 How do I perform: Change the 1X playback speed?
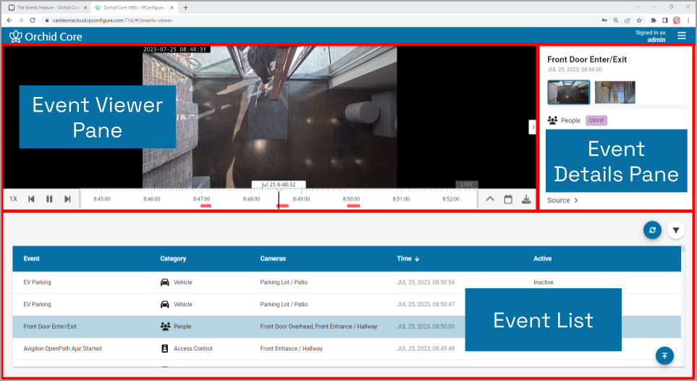coord(13,199)
